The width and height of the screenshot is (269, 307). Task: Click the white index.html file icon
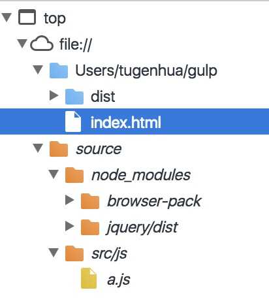click(73, 121)
